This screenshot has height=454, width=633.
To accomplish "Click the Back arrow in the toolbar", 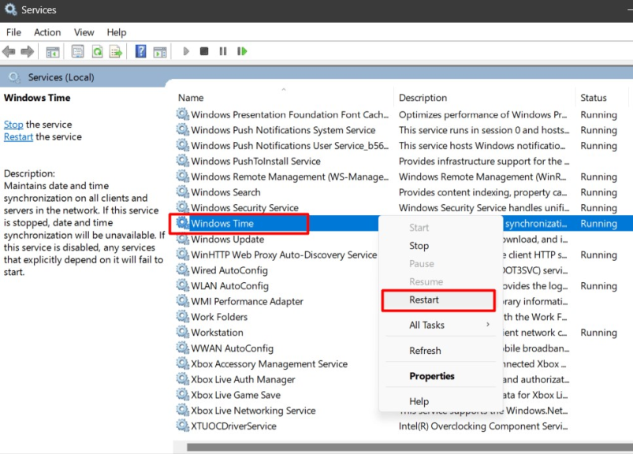I will point(9,52).
